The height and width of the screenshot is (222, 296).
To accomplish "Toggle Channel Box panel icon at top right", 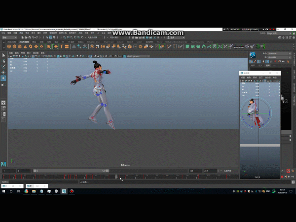I will coord(294,37).
